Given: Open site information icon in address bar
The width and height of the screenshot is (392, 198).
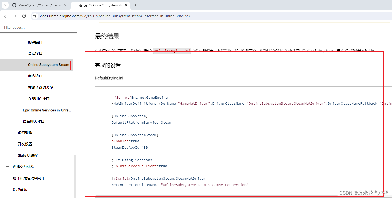Looking at the screenshot, I should click(35, 16).
